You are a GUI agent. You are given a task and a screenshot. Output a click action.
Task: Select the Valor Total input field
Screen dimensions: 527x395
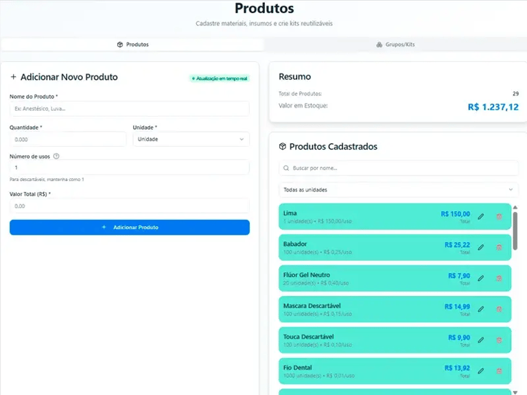pyautogui.click(x=130, y=206)
